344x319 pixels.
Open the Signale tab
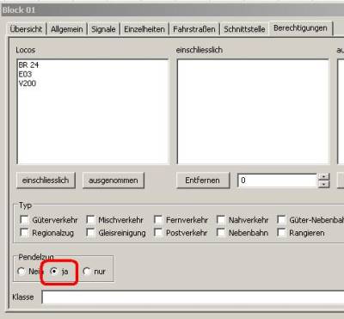(x=103, y=29)
